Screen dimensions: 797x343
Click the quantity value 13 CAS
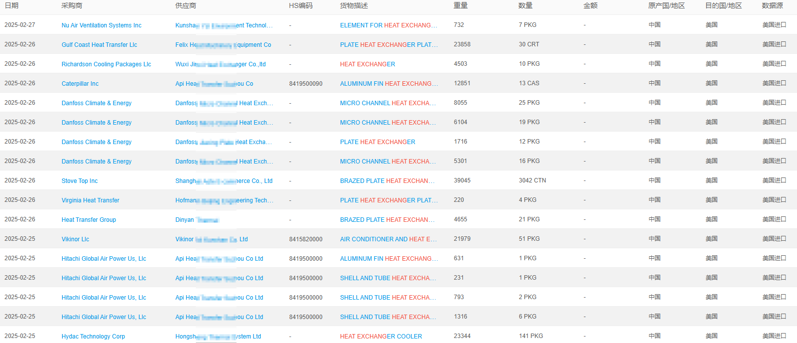pos(529,83)
